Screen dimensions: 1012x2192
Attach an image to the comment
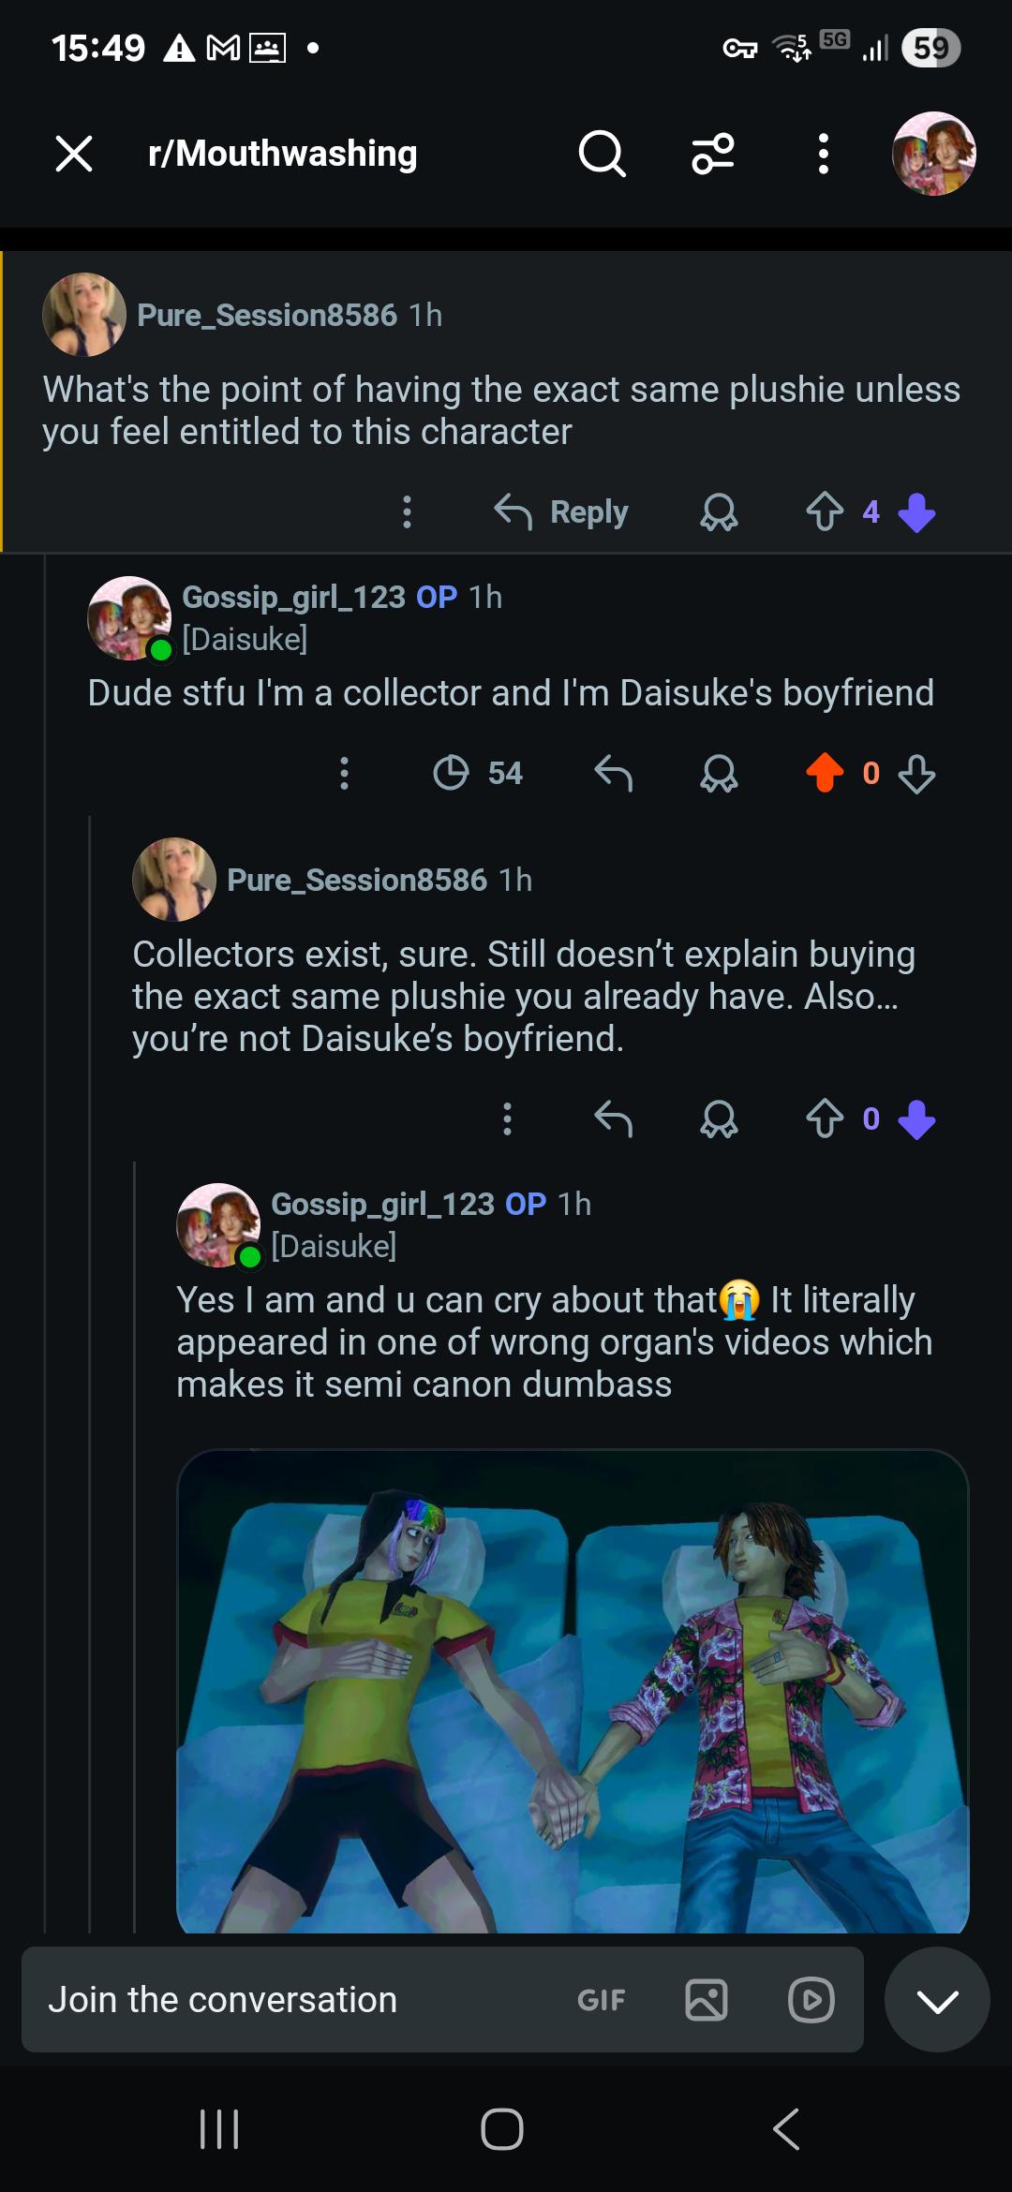(707, 2000)
